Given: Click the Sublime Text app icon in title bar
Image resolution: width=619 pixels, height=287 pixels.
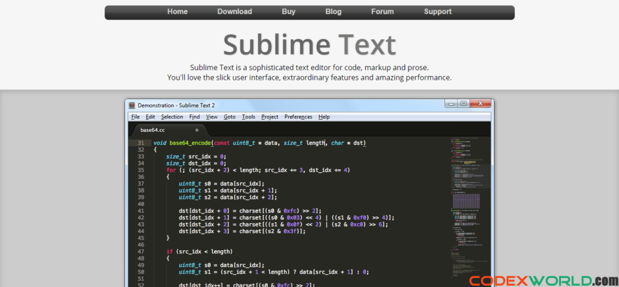Looking at the screenshot, I should coord(132,105).
